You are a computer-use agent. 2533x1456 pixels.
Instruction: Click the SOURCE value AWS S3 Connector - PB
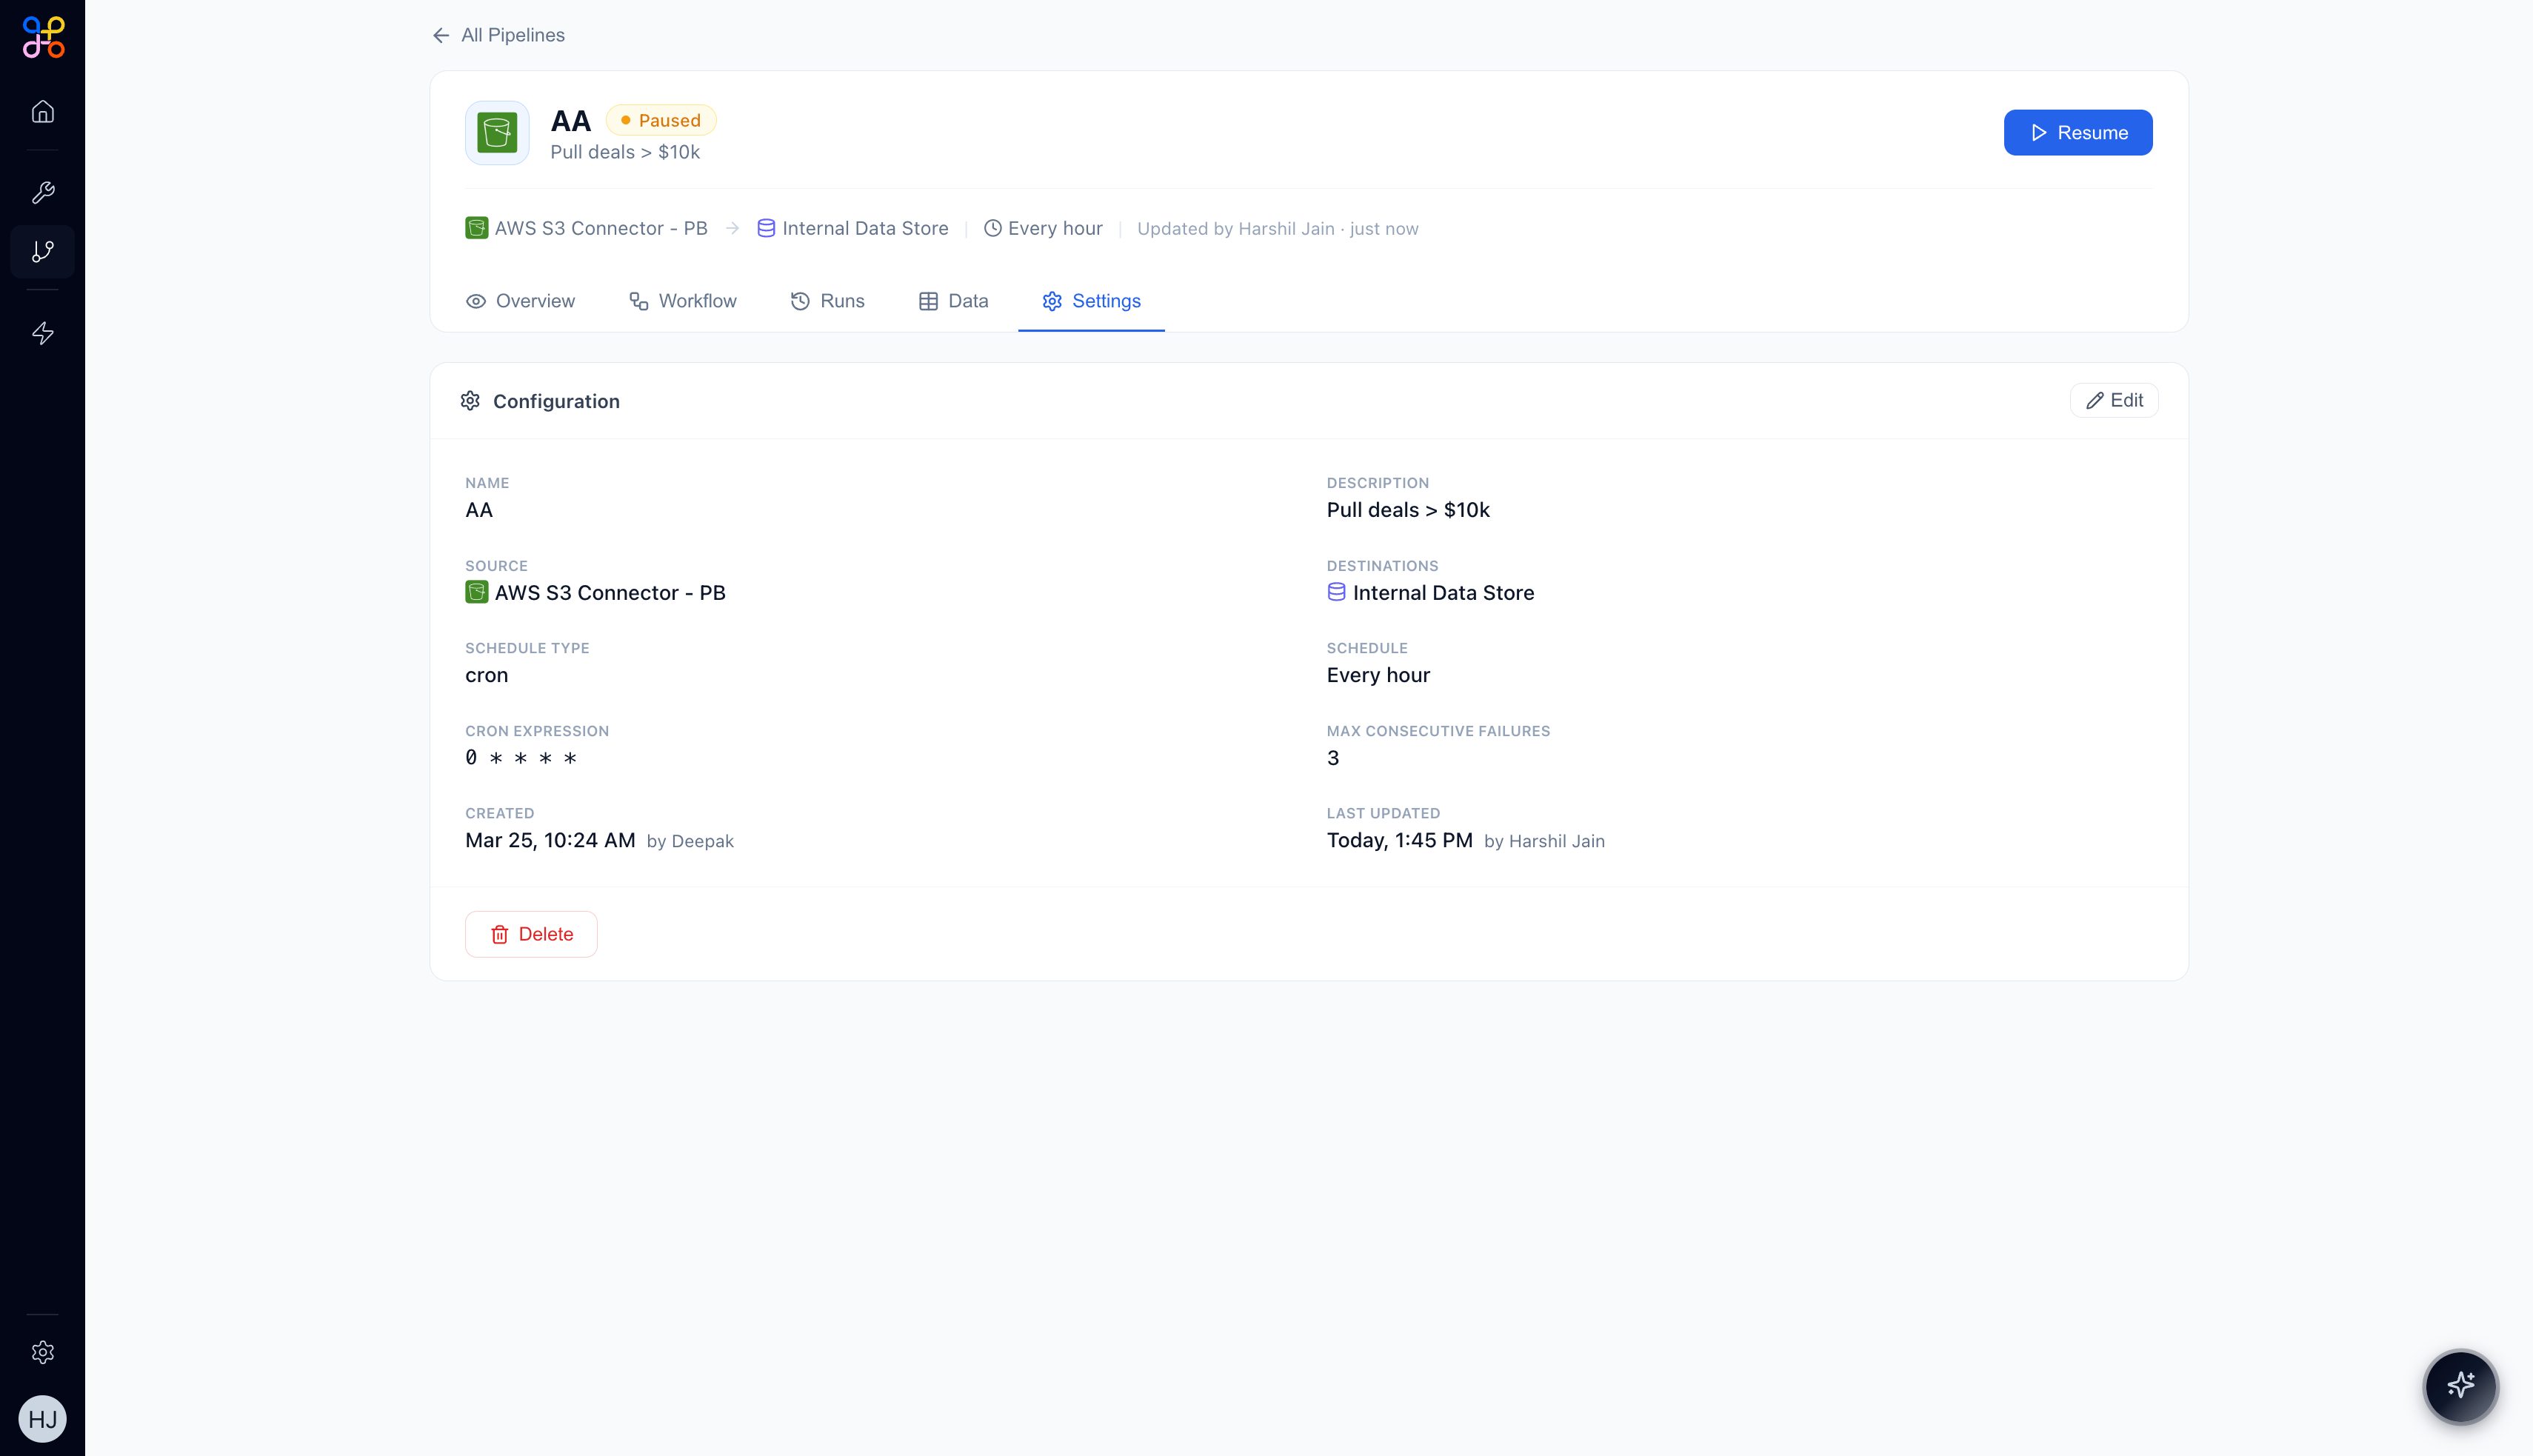610,593
